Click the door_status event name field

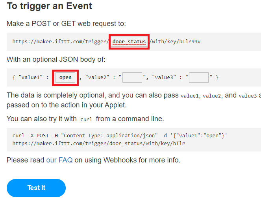tap(129, 42)
